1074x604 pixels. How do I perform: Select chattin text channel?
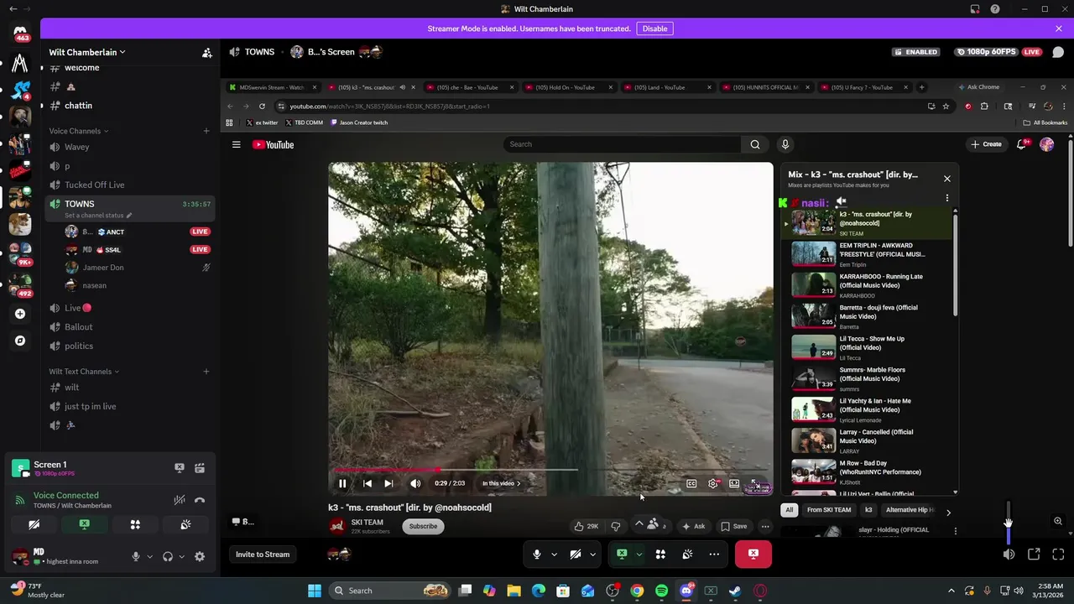130,106
